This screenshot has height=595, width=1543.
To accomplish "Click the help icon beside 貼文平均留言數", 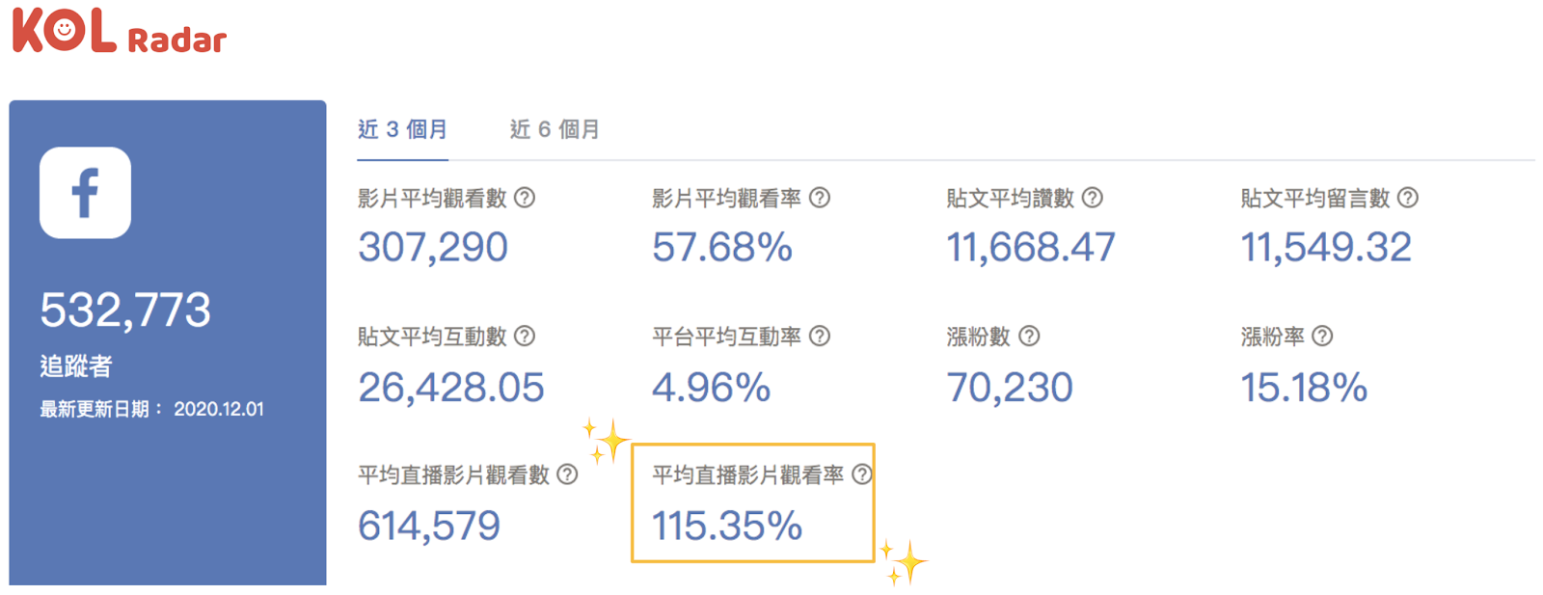I will [x=1408, y=198].
